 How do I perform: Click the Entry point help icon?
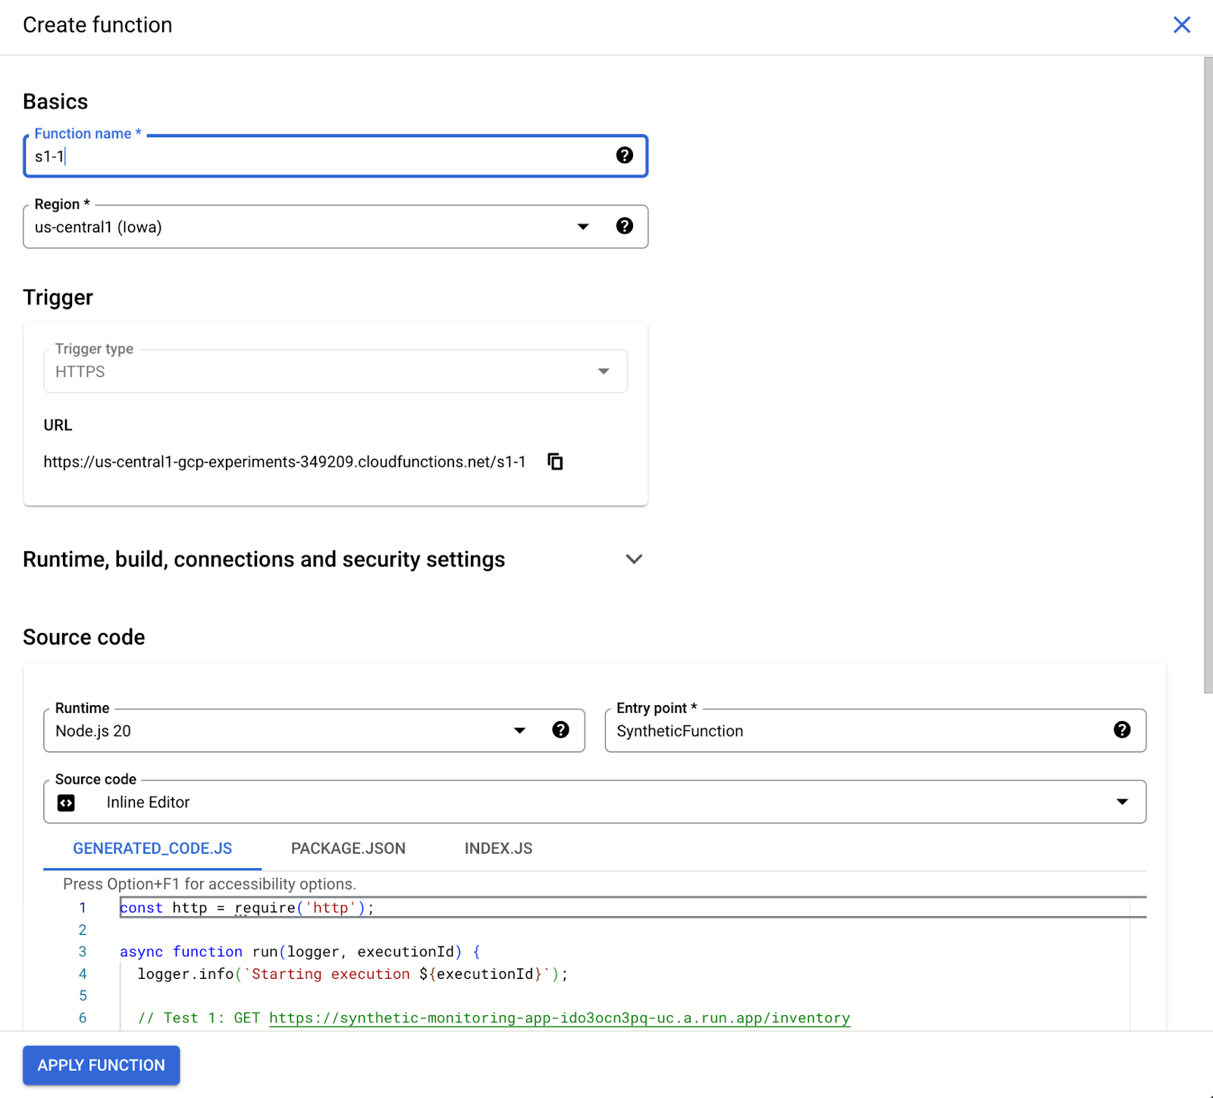(x=1121, y=730)
